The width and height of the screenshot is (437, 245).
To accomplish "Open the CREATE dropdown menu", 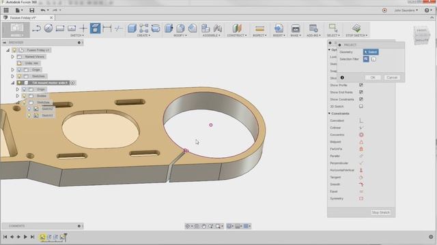I will [x=143, y=35].
